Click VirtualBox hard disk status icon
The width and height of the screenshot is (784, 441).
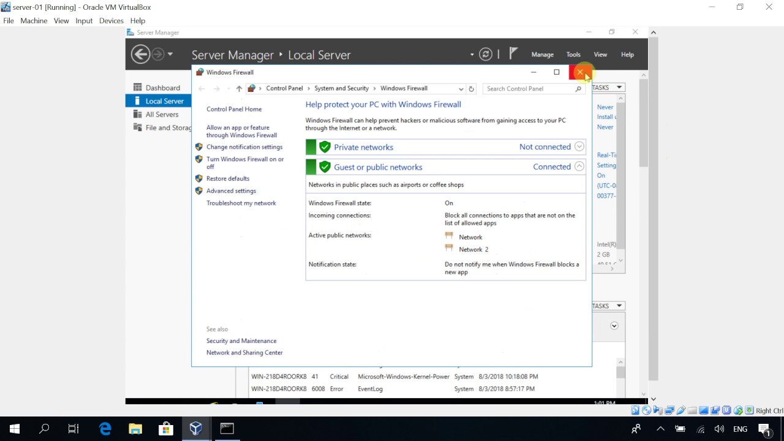click(635, 410)
